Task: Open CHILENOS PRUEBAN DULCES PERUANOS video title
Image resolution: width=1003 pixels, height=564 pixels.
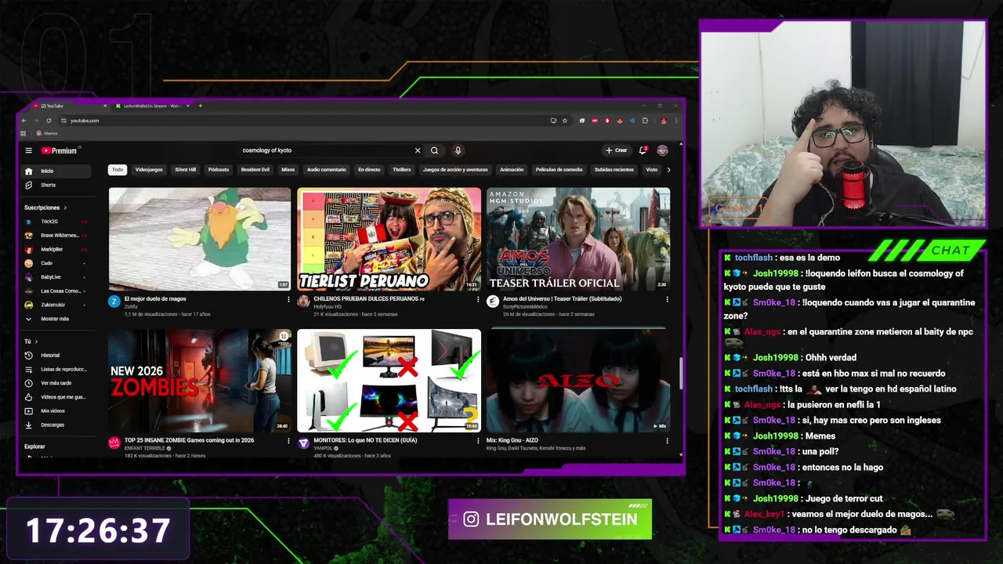Action: (x=369, y=299)
